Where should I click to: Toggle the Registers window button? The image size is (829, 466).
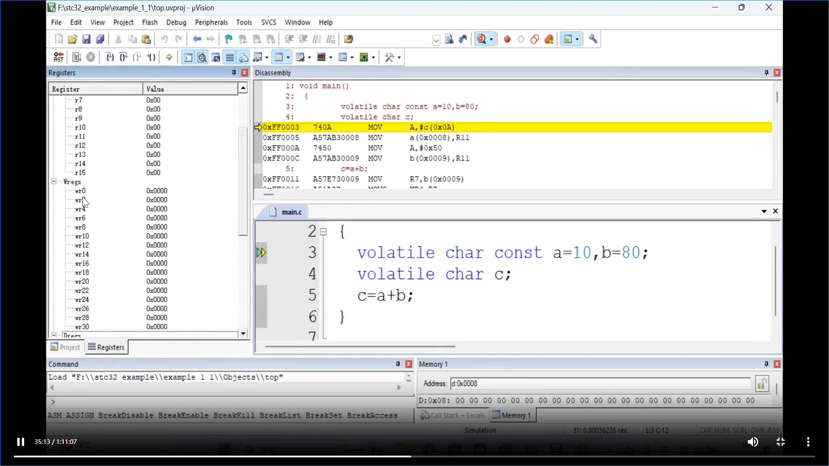(230, 57)
